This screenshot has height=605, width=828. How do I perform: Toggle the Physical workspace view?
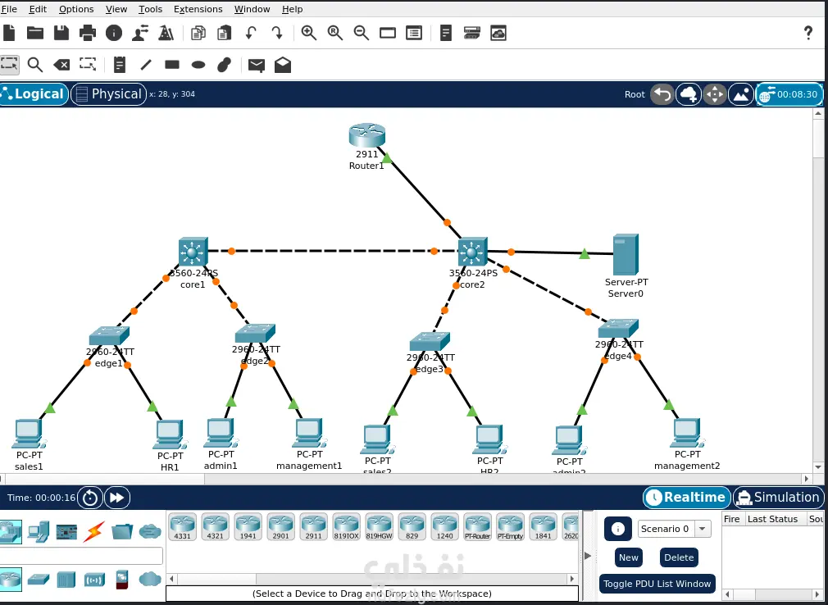(109, 94)
